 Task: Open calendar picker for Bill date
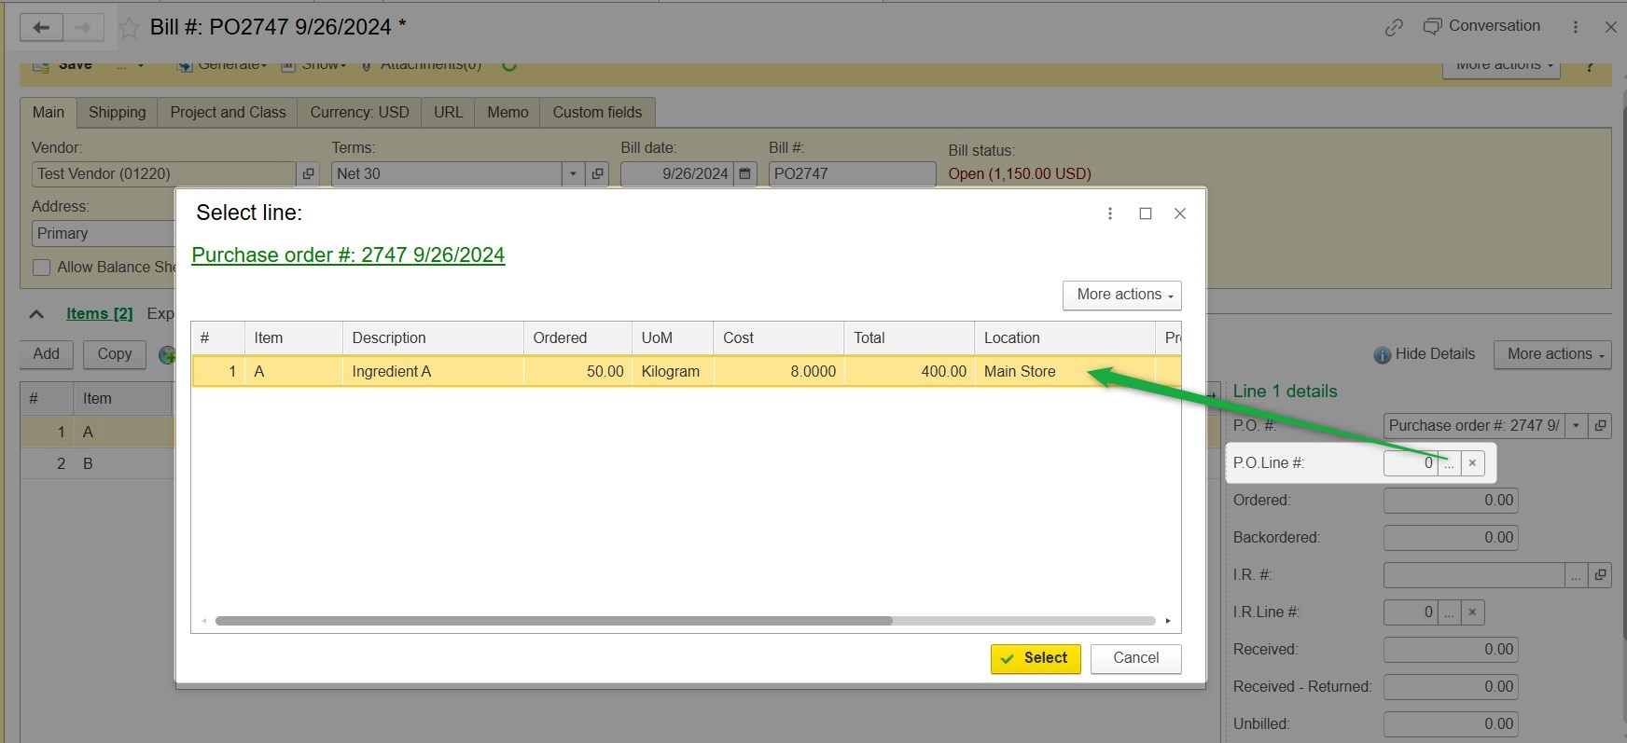744,173
